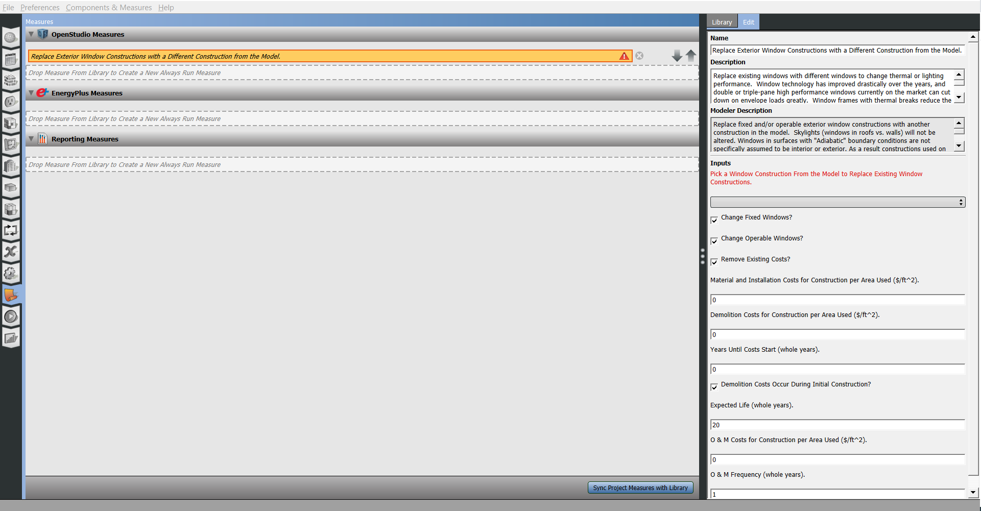Click Sync Project Measures with Library
The image size is (981, 511).
point(640,488)
